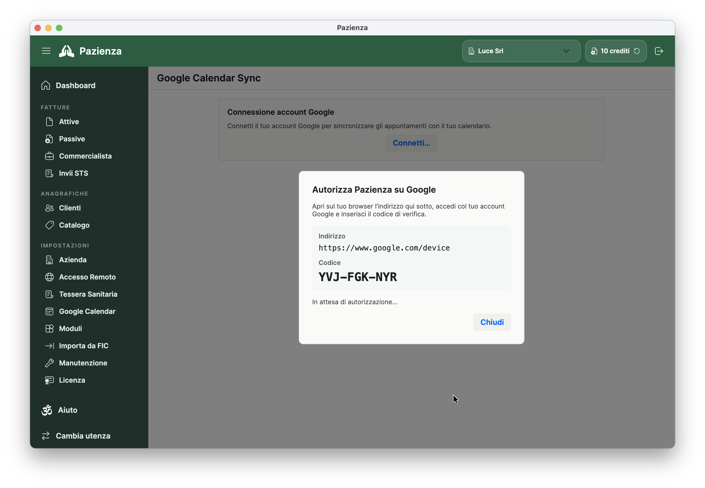Click the Licenza certificate icon

pyautogui.click(x=49, y=380)
